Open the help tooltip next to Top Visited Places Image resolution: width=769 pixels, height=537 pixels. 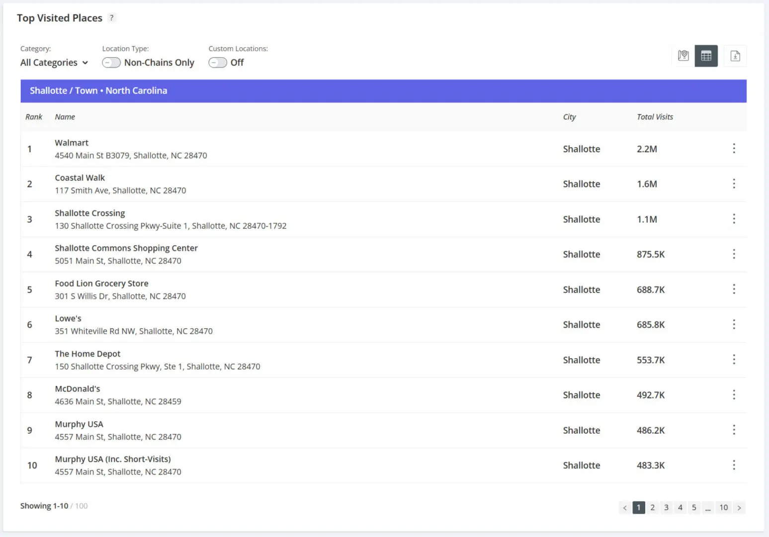(x=112, y=18)
